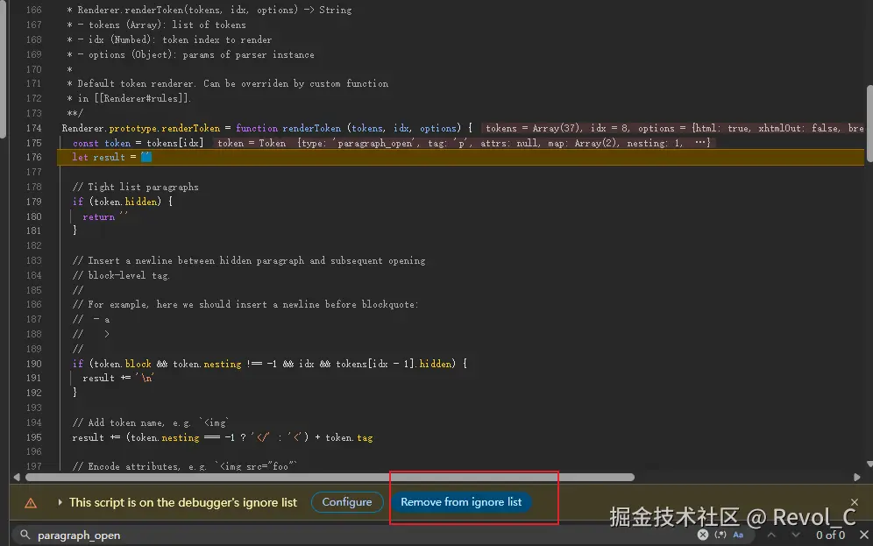This screenshot has width=873, height=546.
Task: Toggle regex search mode with the (.*) control
Action: click(x=721, y=535)
